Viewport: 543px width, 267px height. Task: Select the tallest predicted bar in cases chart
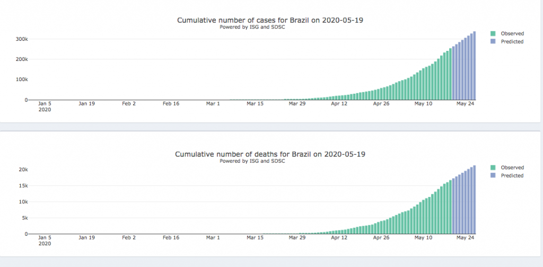click(474, 66)
